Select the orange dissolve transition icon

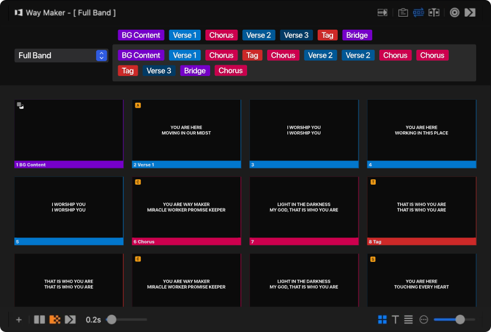click(x=55, y=320)
